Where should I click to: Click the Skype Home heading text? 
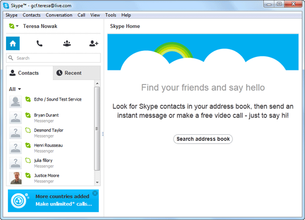[125, 26]
